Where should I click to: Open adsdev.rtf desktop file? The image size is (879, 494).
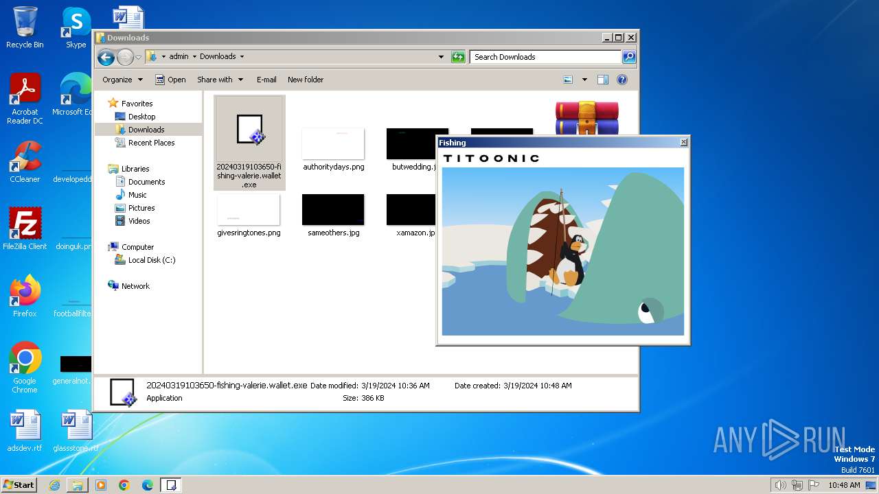[x=25, y=431]
